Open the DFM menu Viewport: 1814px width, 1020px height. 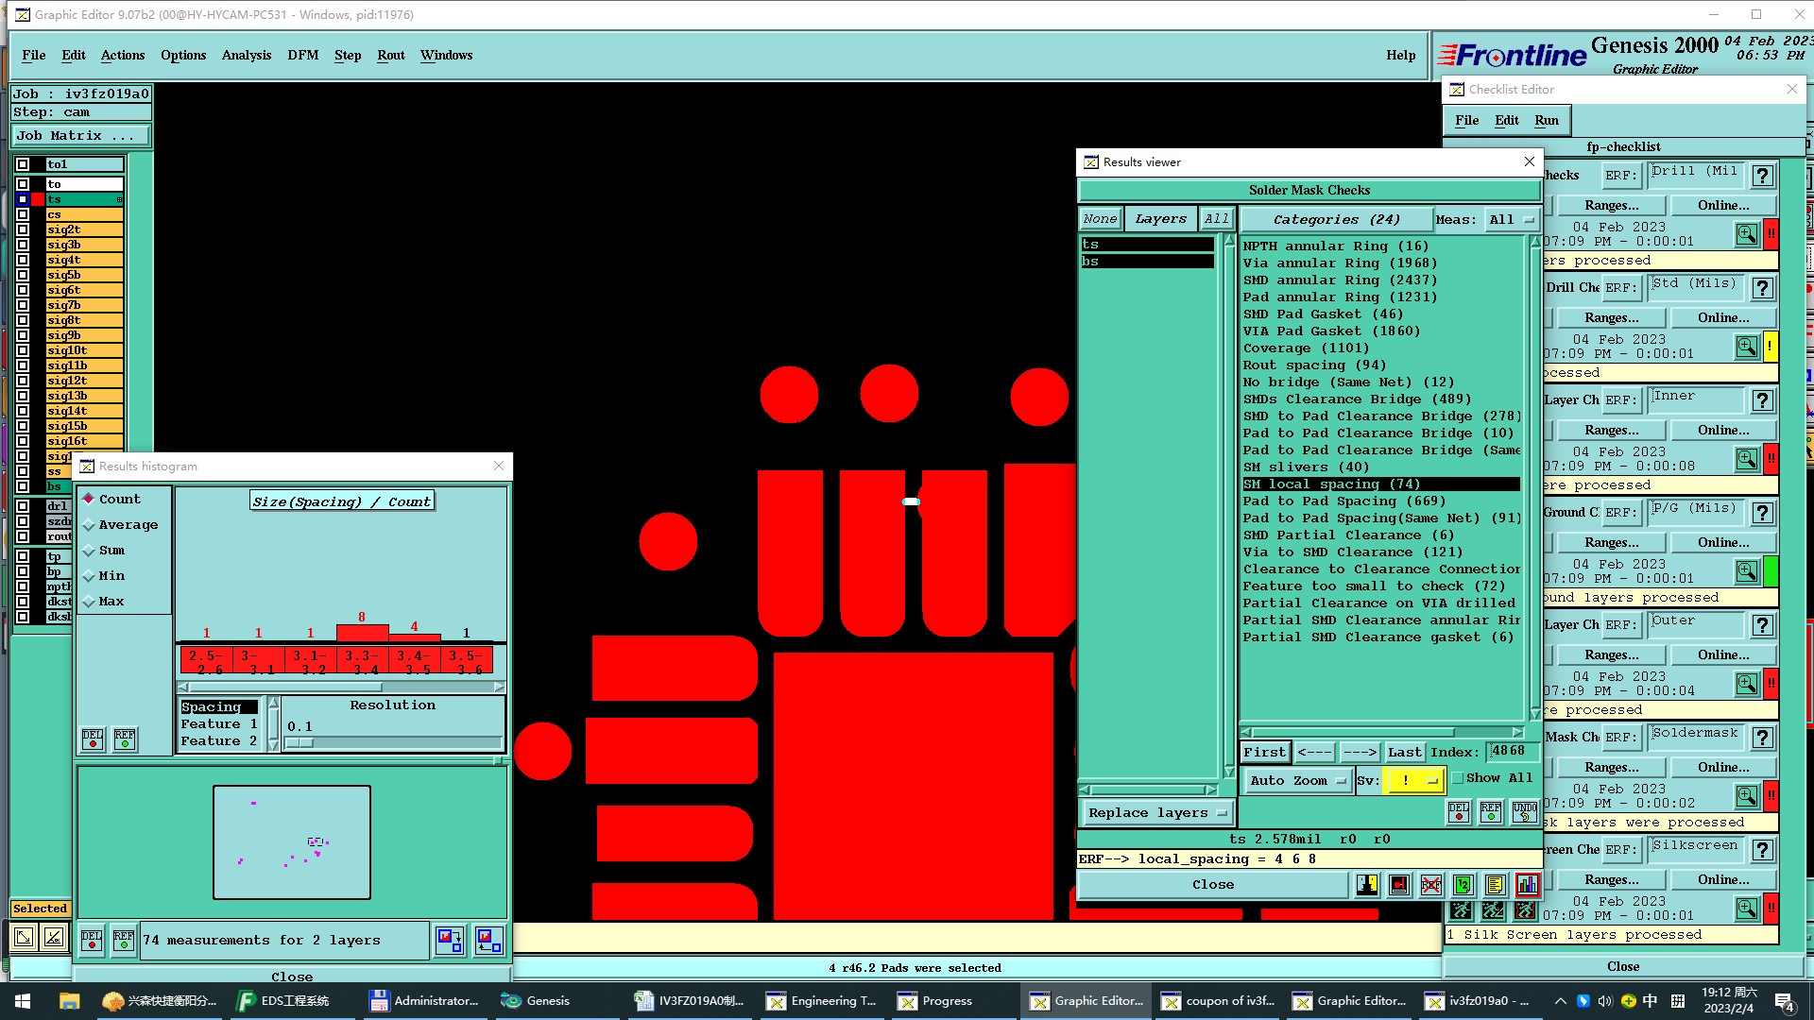point(303,56)
